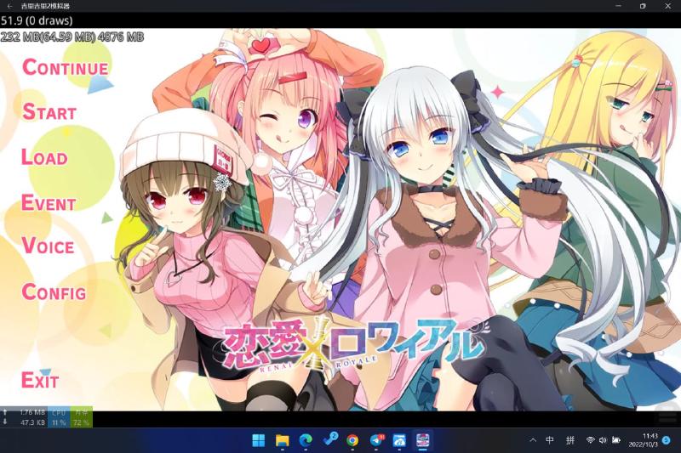Open the cloud app taskbar icon
This screenshot has width=681, height=453.
398,440
